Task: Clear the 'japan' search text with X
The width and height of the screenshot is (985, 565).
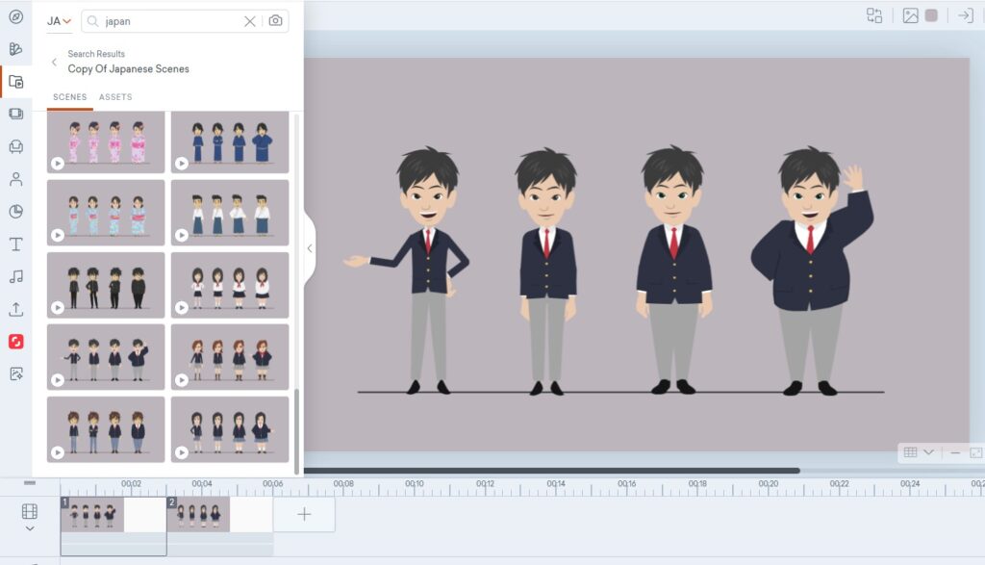Action: 250,21
